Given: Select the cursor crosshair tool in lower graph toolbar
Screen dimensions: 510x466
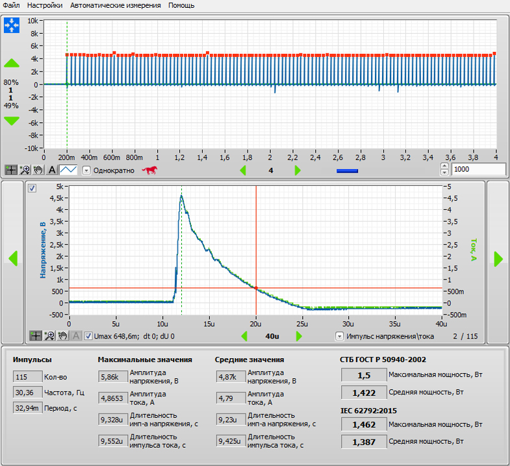Looking at the screenshot, I should [35, 336].
